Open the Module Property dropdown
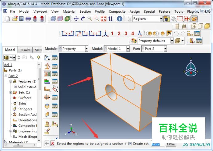This screenshot has width=213, height=151. click(86, 49)
